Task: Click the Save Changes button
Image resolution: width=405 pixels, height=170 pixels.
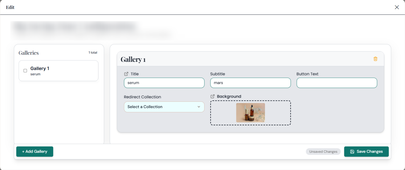Action: coord(366,151)
